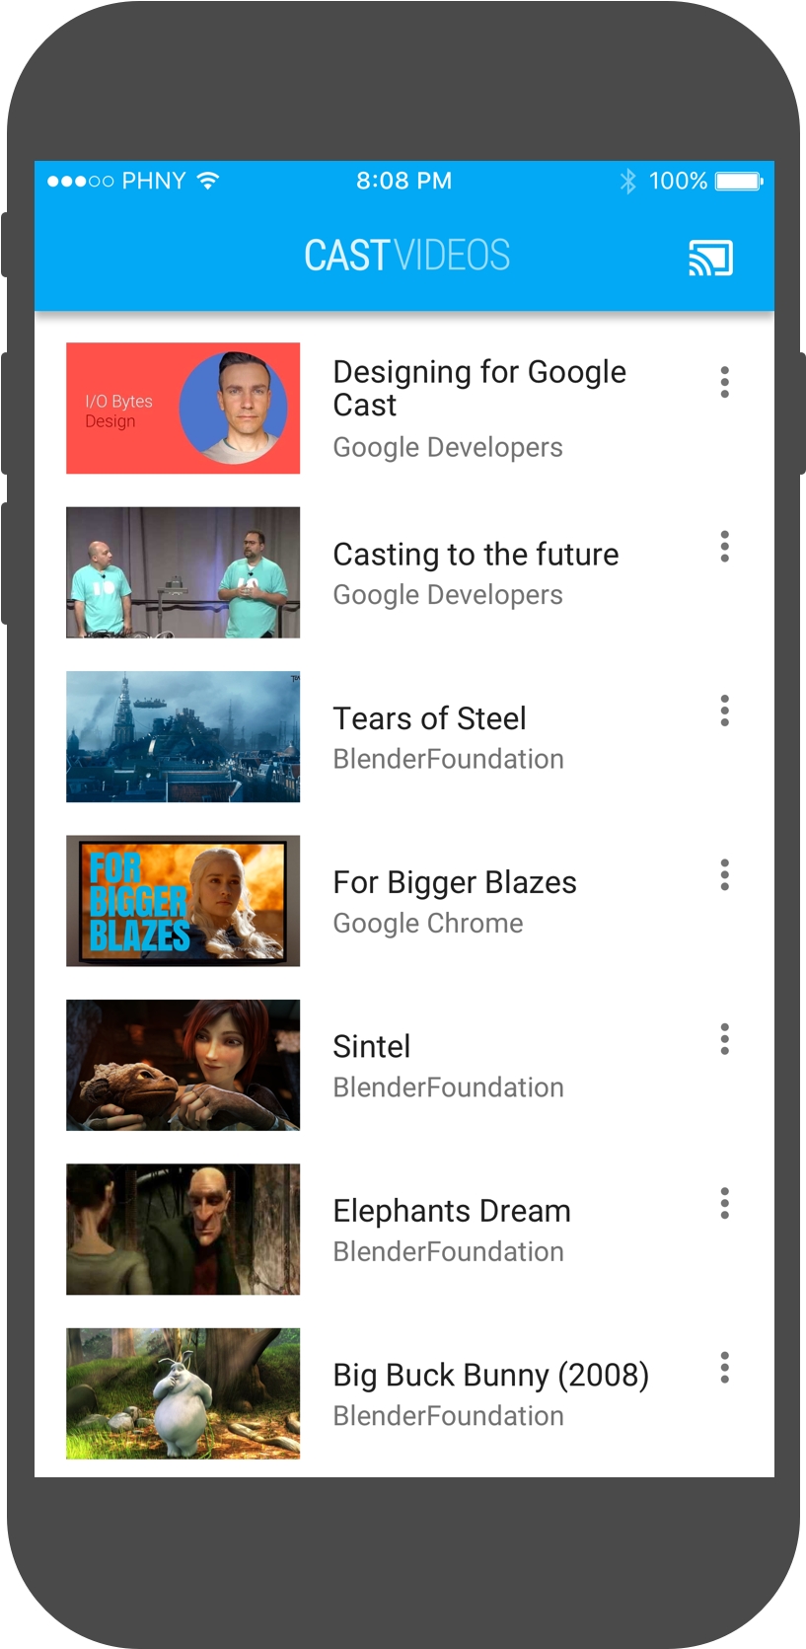The height and width of the screenshot is (1649, 806).
Task: Tap the battery indicator in status bar
Action: click(738, 182)
